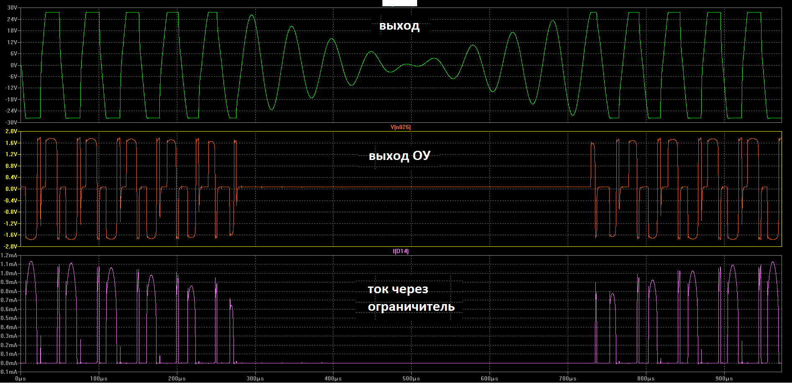The height and width of the screenshot is (383, 792).
Task: Click the 1.2mA current axis label
Action: 9,255
